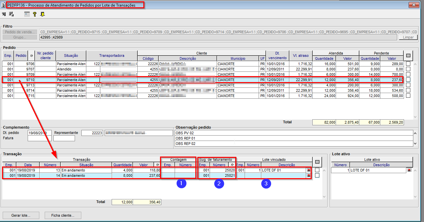The image size is (424, 222).
Task: Click red triangle icon beside LOTE DF 01 in Transação
Action: (308, 170)
